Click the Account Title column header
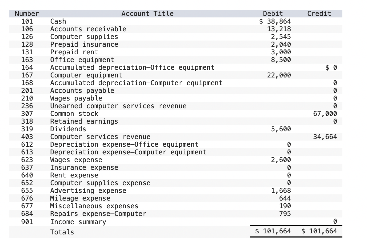Viewport: 367px width, 238px height. 148,14
